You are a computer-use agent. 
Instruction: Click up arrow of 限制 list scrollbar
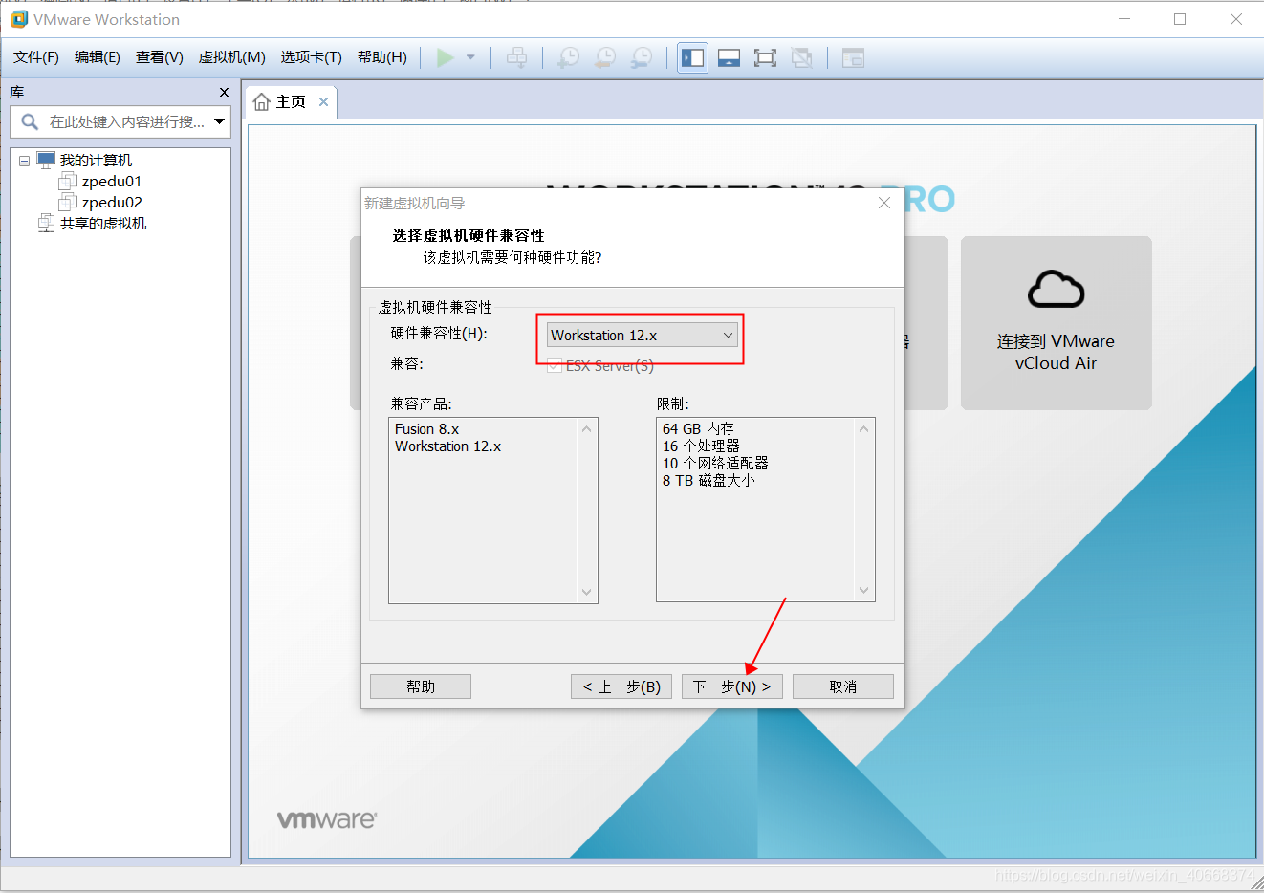(864, 428)
